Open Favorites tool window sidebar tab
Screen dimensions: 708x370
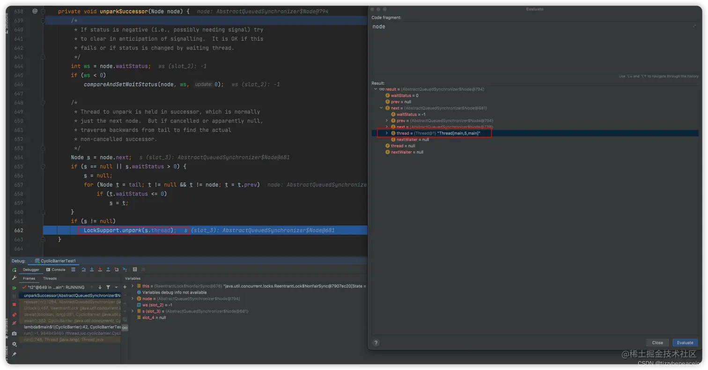7,328
